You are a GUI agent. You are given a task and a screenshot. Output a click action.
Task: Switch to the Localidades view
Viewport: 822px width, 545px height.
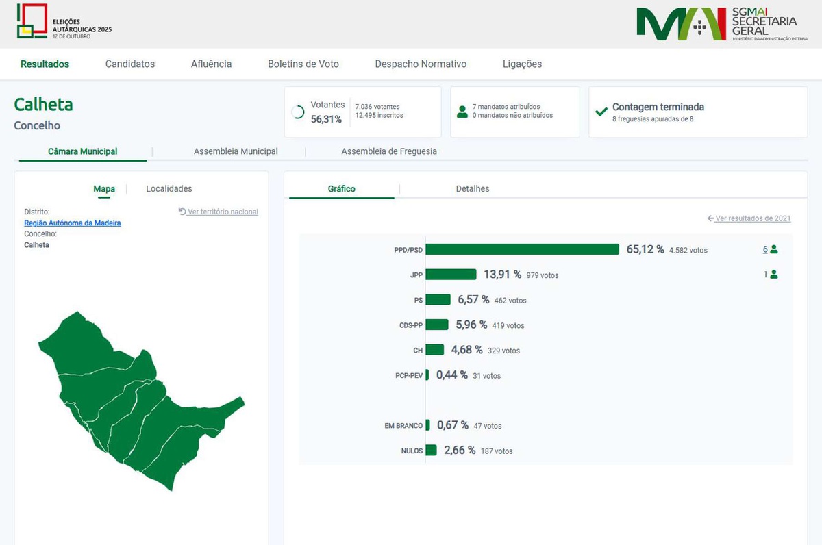169,189
